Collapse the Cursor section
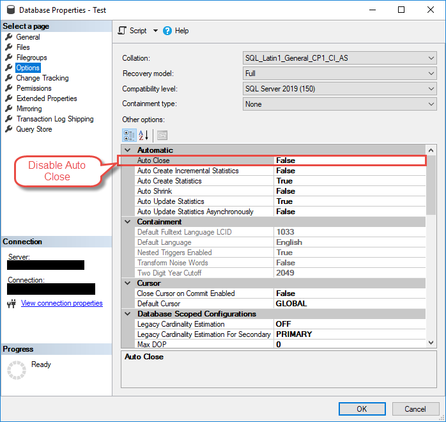The height and width of the screenshot is (422, 446). 128,283
